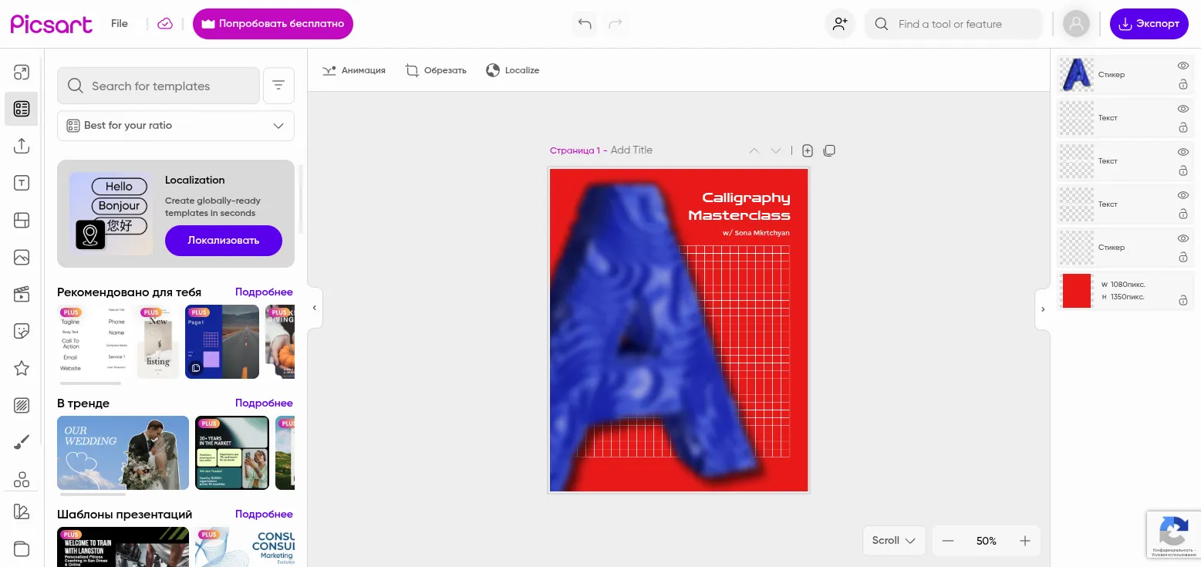Open the Text tool in left sidebar
Screen dimensions: 1201x567
click(22, 183)
